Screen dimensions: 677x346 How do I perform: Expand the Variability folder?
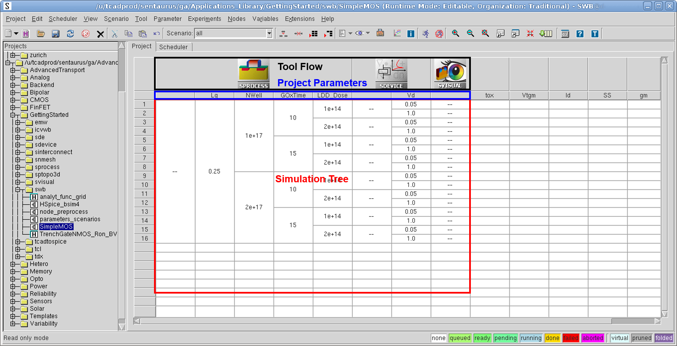[x=13, y=324]
